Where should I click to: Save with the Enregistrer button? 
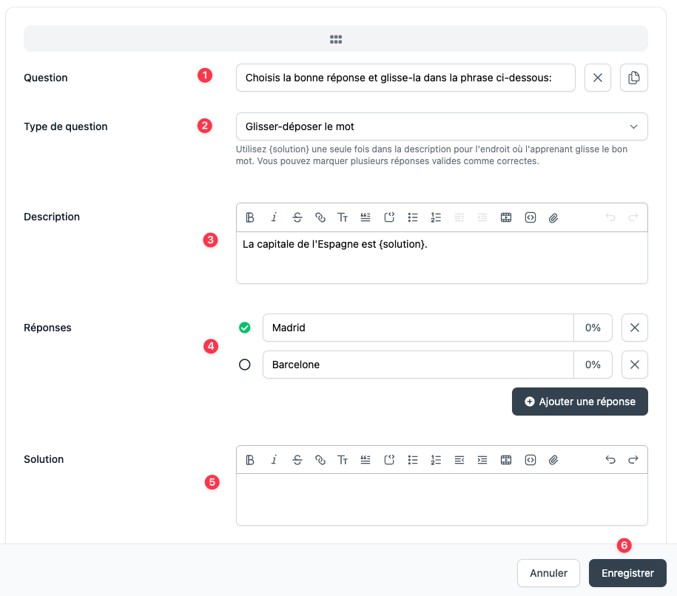coord(627,573)
